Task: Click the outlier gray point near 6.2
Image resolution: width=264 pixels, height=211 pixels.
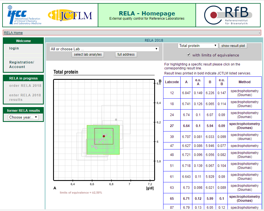Action: [x=116, y=120]
